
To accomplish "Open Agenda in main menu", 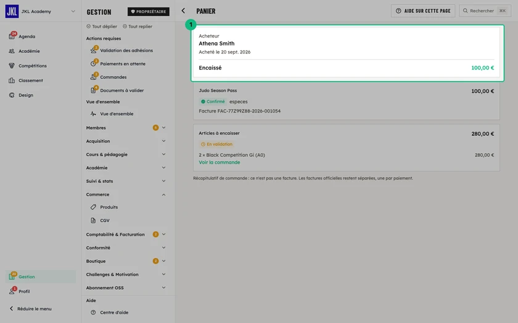I will click(x=27, y=36).
